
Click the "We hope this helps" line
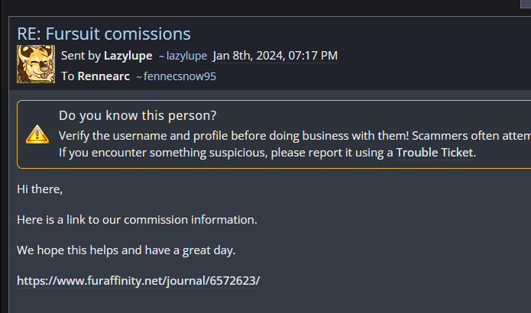[x=126, y=250]
